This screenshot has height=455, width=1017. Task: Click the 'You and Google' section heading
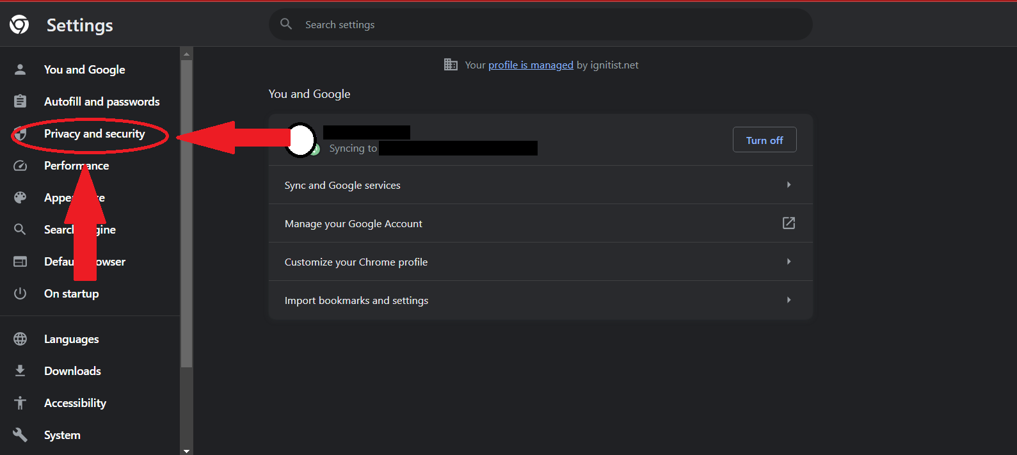click(309, 93)
